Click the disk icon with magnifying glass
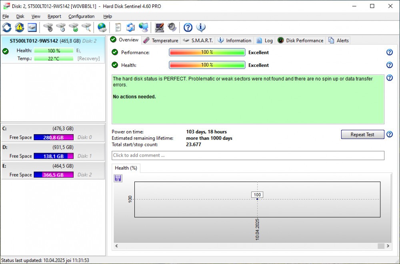Viewport: 400px width, 264px height. pos(86,27)
